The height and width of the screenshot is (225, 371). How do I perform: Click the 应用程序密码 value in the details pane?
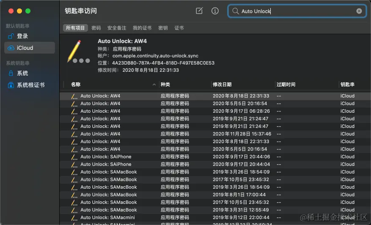pos(127,49)
